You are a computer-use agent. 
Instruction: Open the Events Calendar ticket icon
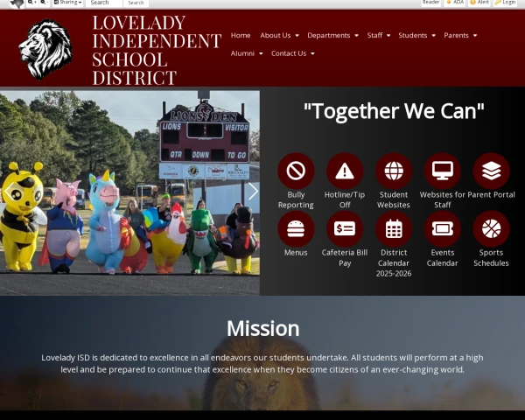[x=442, y=228]
